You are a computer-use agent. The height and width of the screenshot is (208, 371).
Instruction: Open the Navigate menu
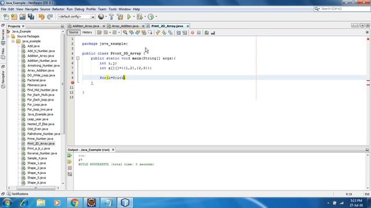31,9
